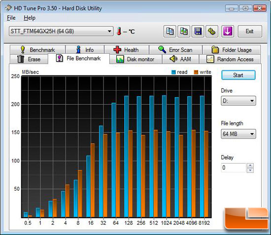Click the read bar for 64 block size

(114, 160)
